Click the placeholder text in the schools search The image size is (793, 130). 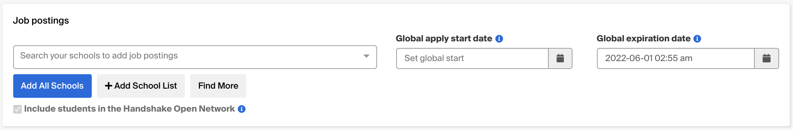tap(99, 56)
